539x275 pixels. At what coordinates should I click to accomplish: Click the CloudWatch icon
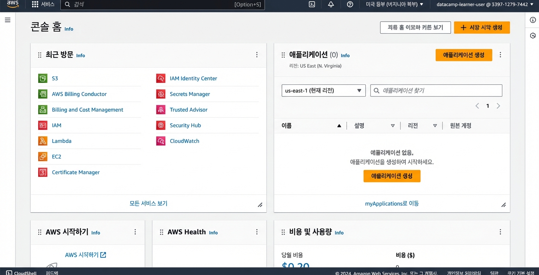(161, 141)
